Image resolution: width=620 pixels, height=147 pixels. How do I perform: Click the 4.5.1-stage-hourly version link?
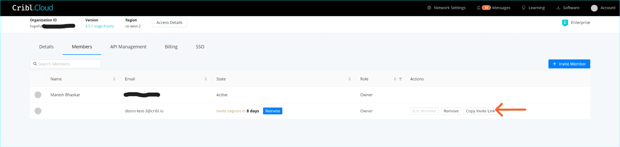(100, 26)
